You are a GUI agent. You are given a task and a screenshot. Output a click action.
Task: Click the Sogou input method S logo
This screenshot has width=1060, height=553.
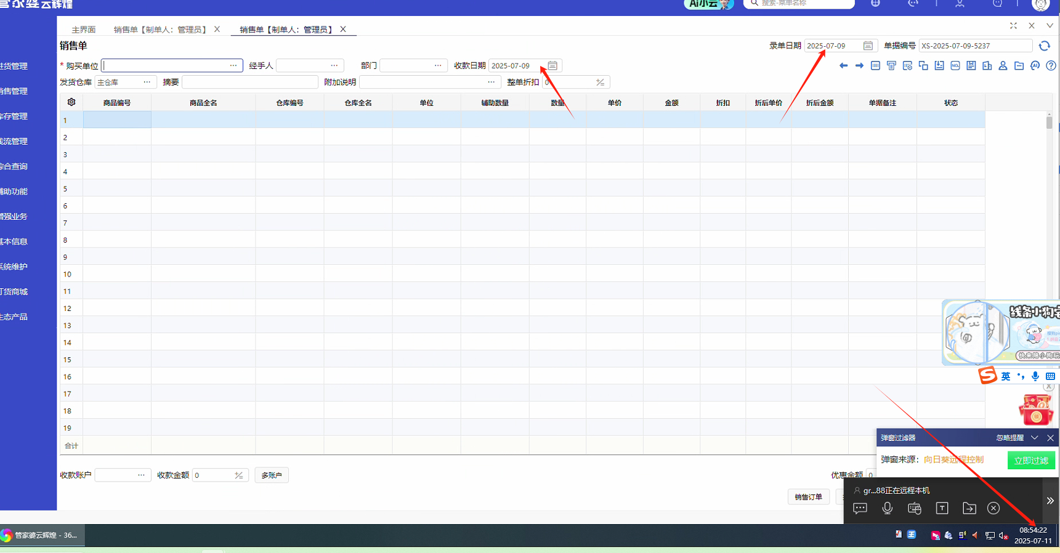pyautogui.click(x=988, y=375)
